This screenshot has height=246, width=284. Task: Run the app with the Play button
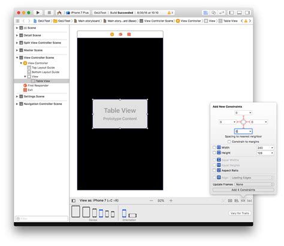coord(38,13)
